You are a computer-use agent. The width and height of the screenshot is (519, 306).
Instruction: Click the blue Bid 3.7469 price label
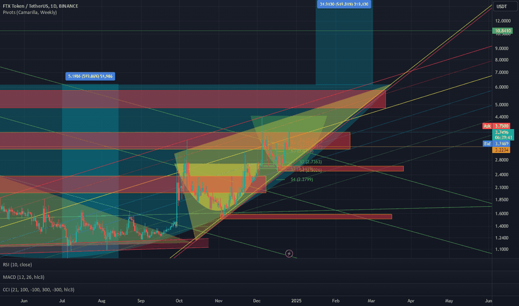point(496,144)
